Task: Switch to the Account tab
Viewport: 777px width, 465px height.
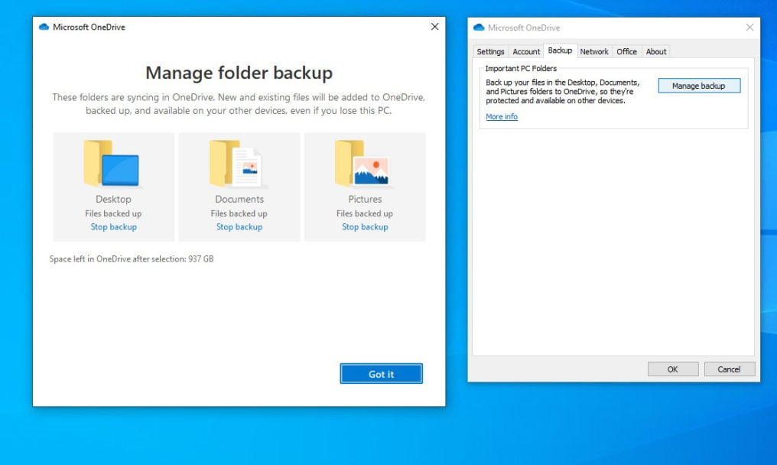Action: [x=526, y=52]
